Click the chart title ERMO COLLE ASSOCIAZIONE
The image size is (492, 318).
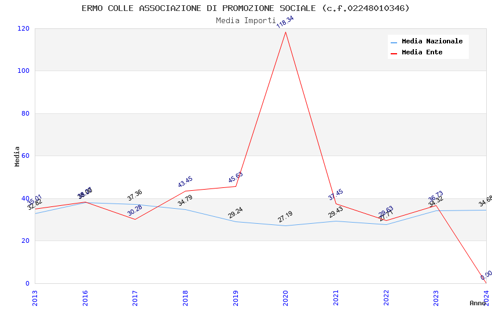pos(245,8)
